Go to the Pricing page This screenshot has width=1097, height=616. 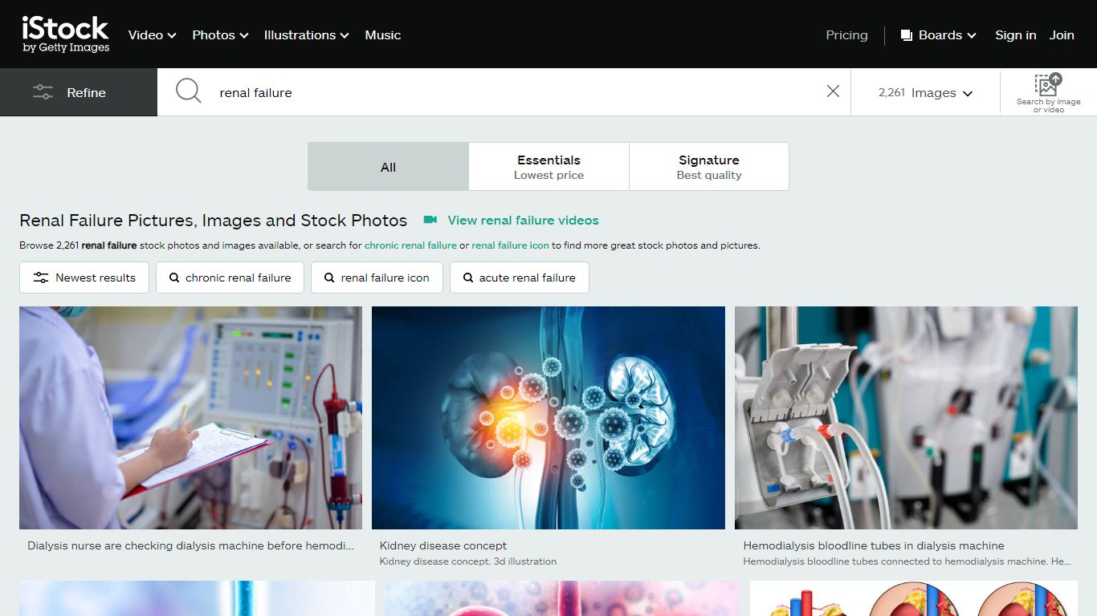(x=846, y=35)
